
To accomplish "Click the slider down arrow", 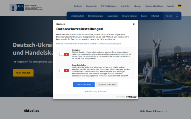I will point(178,63).
